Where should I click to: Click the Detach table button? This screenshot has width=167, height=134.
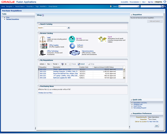(x=81, y=64)
